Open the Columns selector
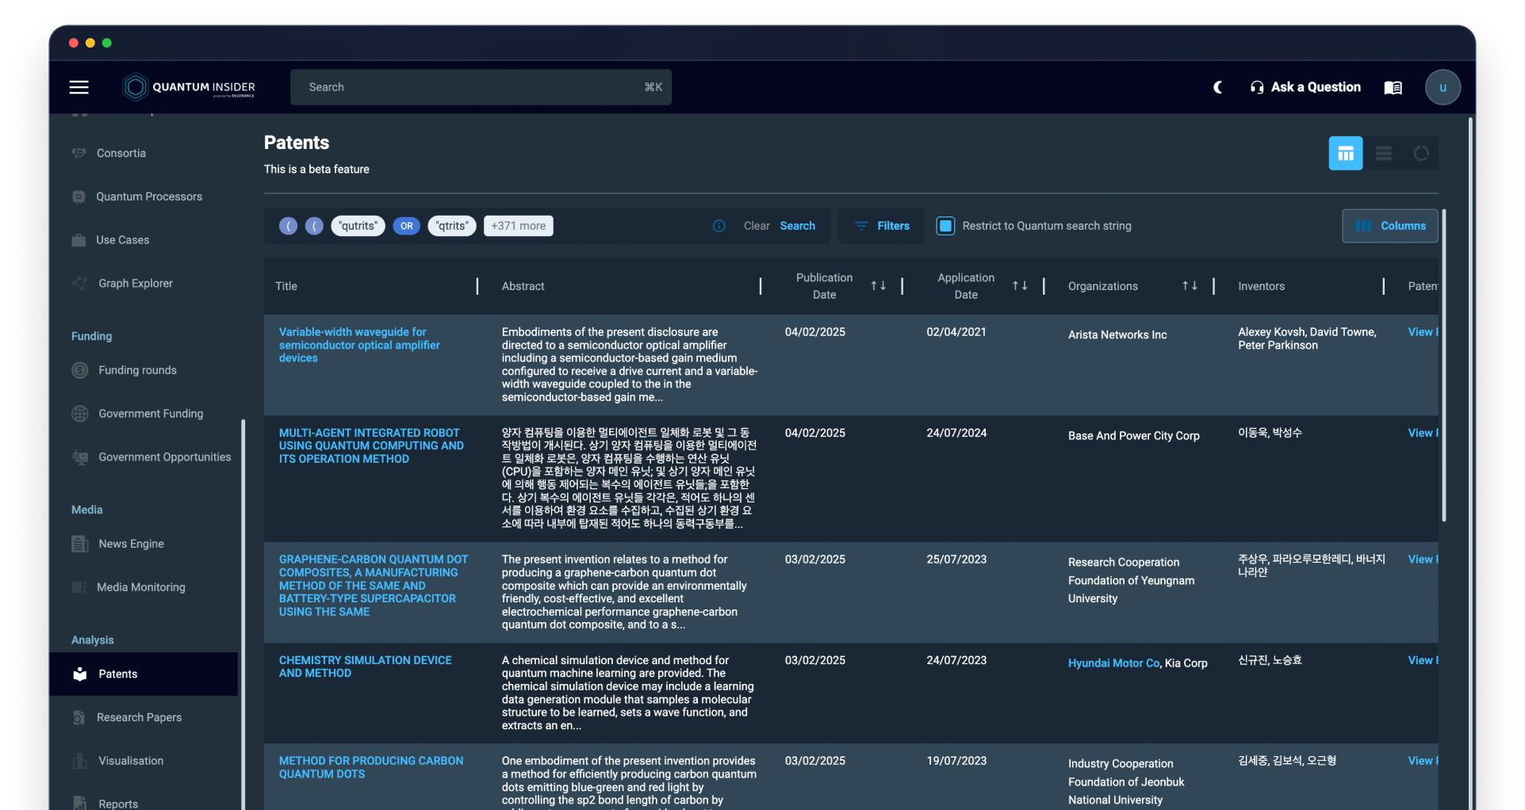This screenshot has height=810, width=1525. 1390,226
